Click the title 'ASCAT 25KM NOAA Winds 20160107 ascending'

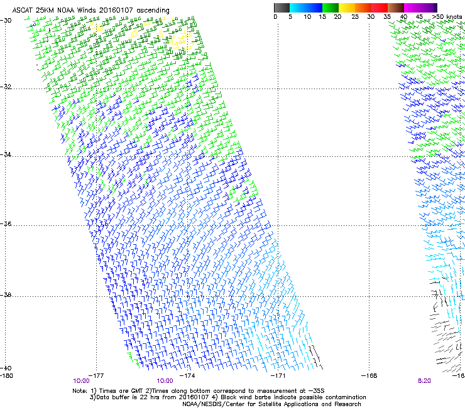(90, 11)
